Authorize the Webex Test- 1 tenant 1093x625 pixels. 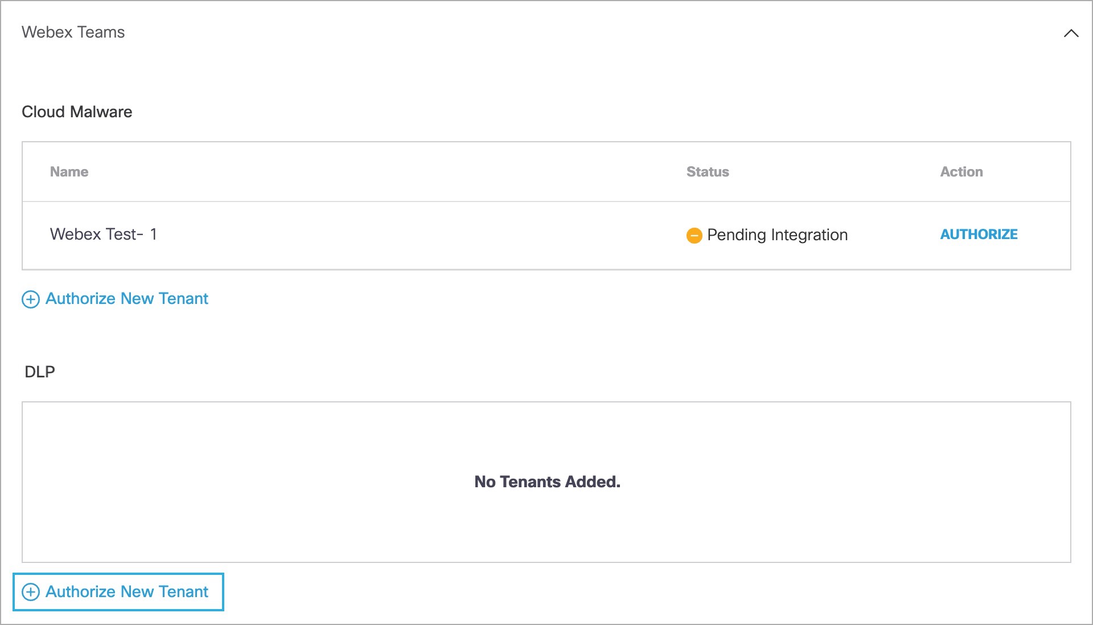tap(979, 235)
